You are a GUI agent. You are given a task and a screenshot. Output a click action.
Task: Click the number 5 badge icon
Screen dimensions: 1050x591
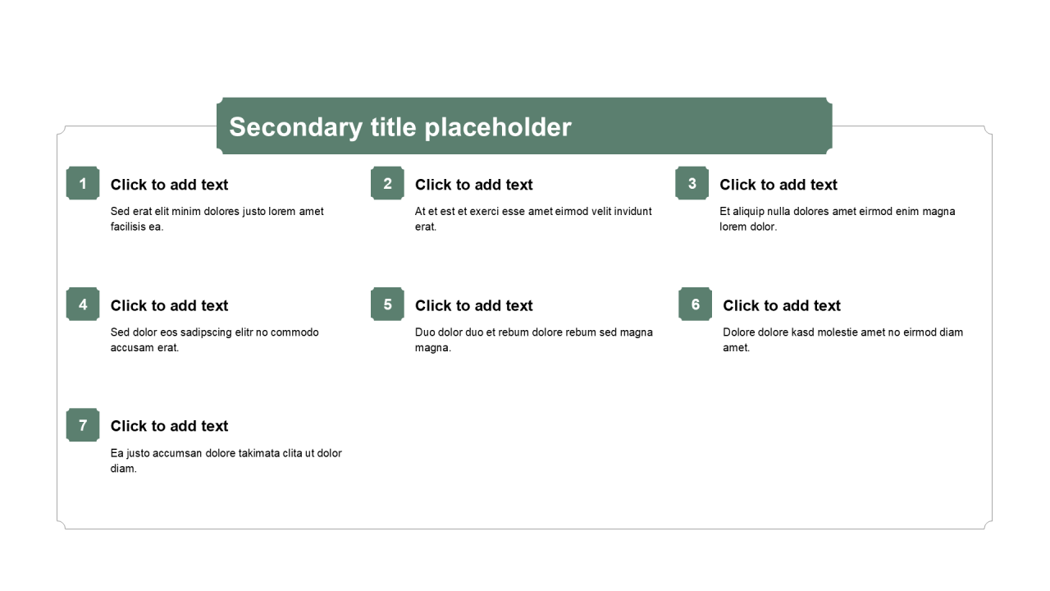387,305
